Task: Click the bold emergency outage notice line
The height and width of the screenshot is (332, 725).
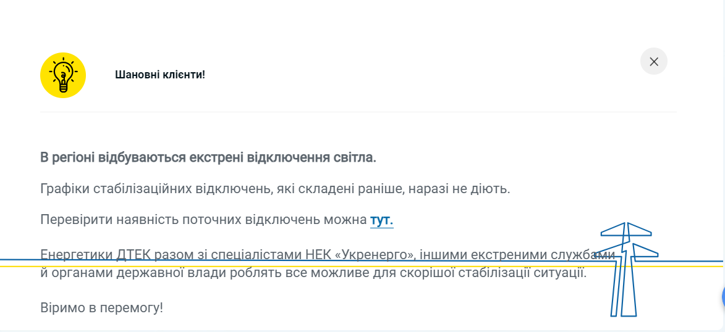Action: click(x=208, y=157)
